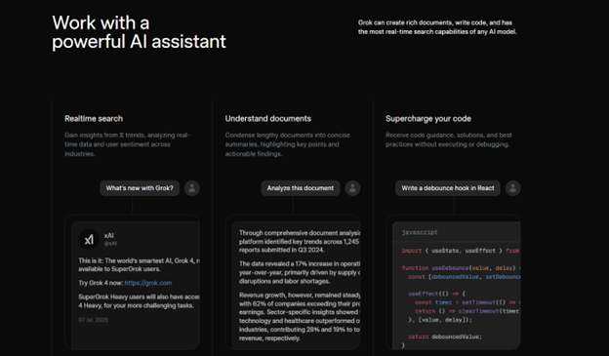Click the "Condense lengthy documents" description
The width and height of the screenshot is (609, 356).
tap(287, 144)
